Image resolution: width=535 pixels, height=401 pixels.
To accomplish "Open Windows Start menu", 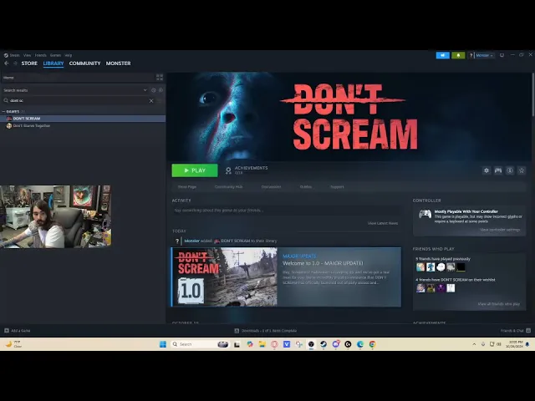I will point(163,344).
